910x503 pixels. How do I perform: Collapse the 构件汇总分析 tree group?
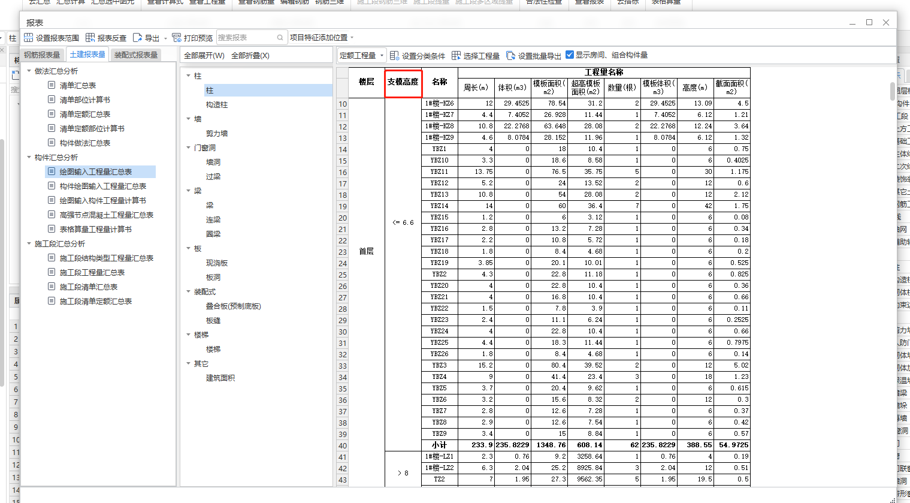tap(29, 157)
